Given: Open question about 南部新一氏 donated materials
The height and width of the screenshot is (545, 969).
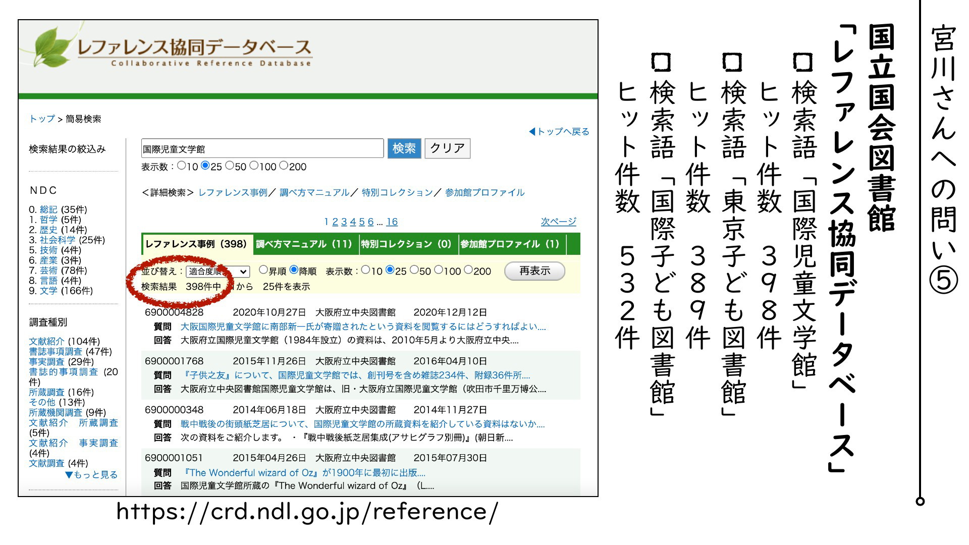Looking at the screenshot, I should (x=363, y=327).
